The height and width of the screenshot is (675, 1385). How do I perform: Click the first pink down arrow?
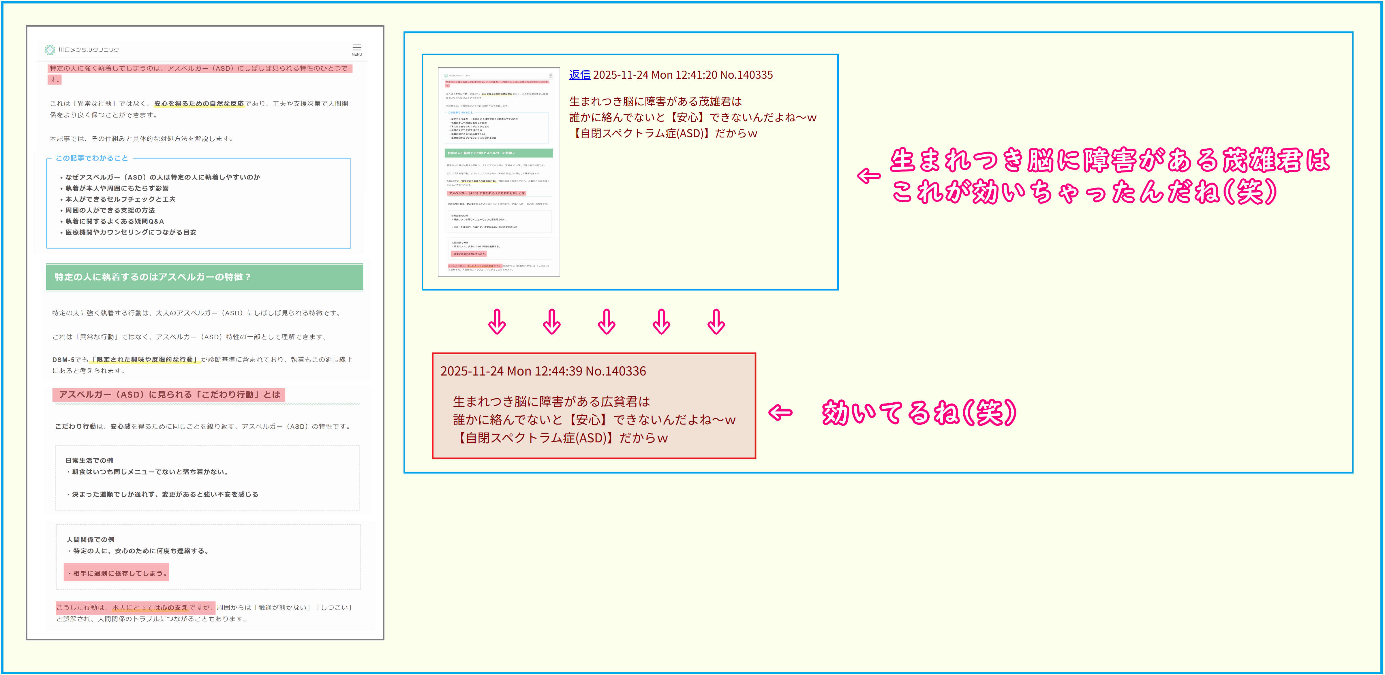coord(497,321)
